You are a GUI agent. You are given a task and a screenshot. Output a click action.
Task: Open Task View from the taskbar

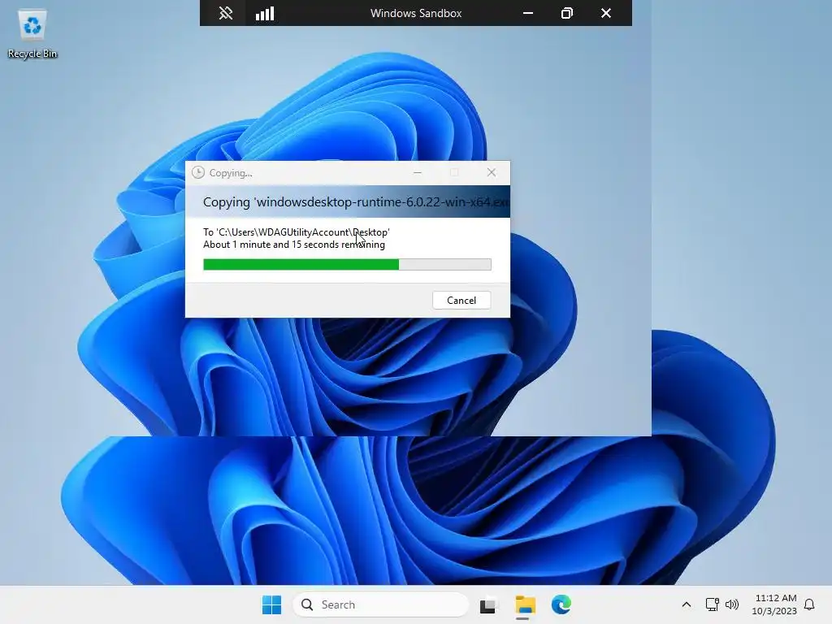click(488, 604)
